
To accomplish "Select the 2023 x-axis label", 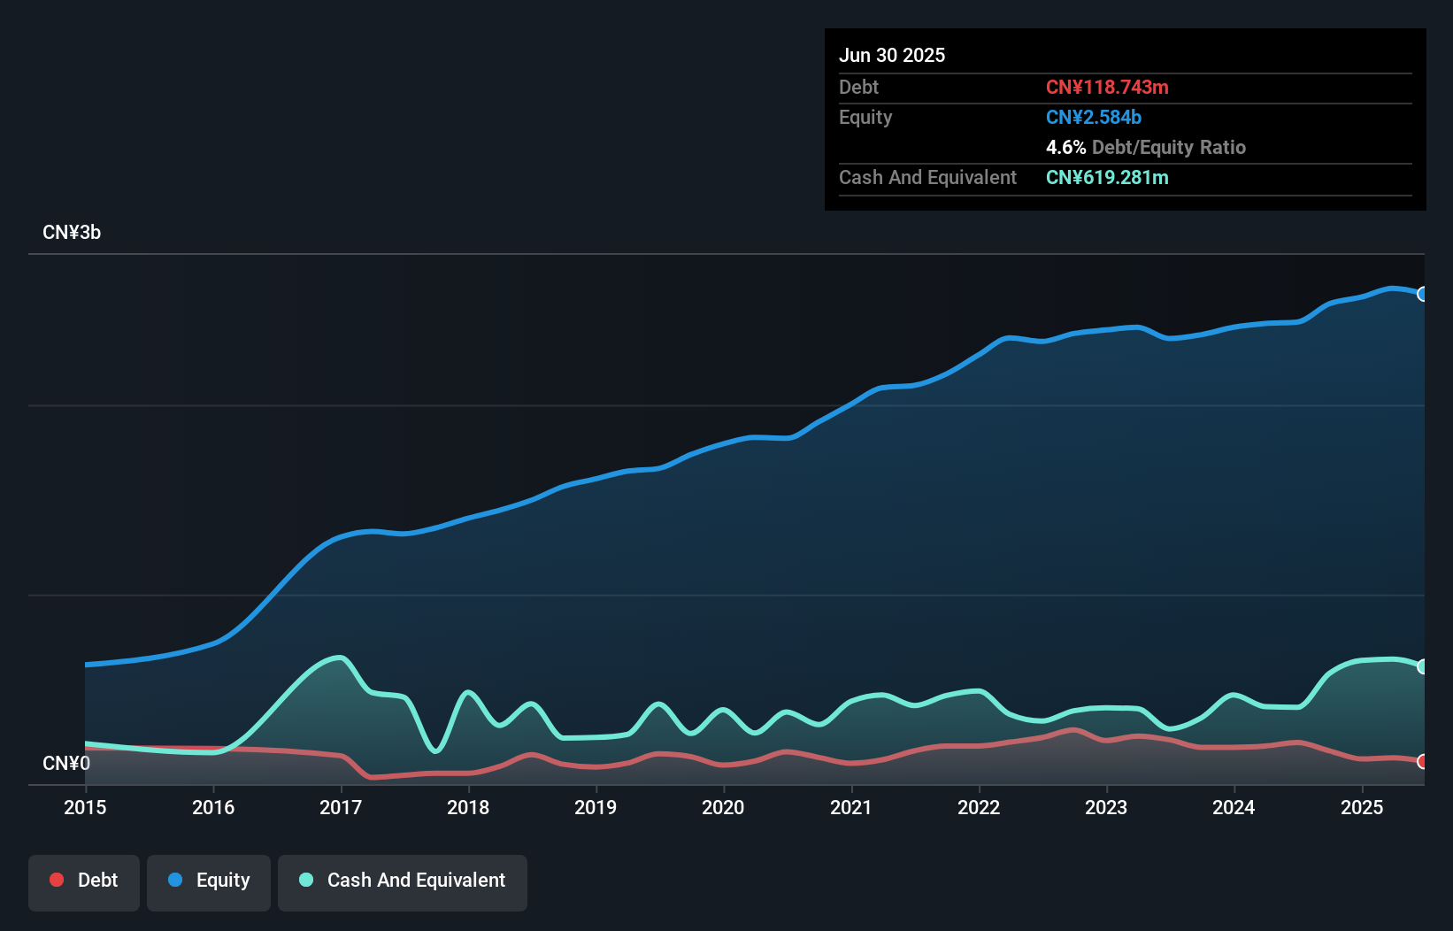I will (1106, 807).
